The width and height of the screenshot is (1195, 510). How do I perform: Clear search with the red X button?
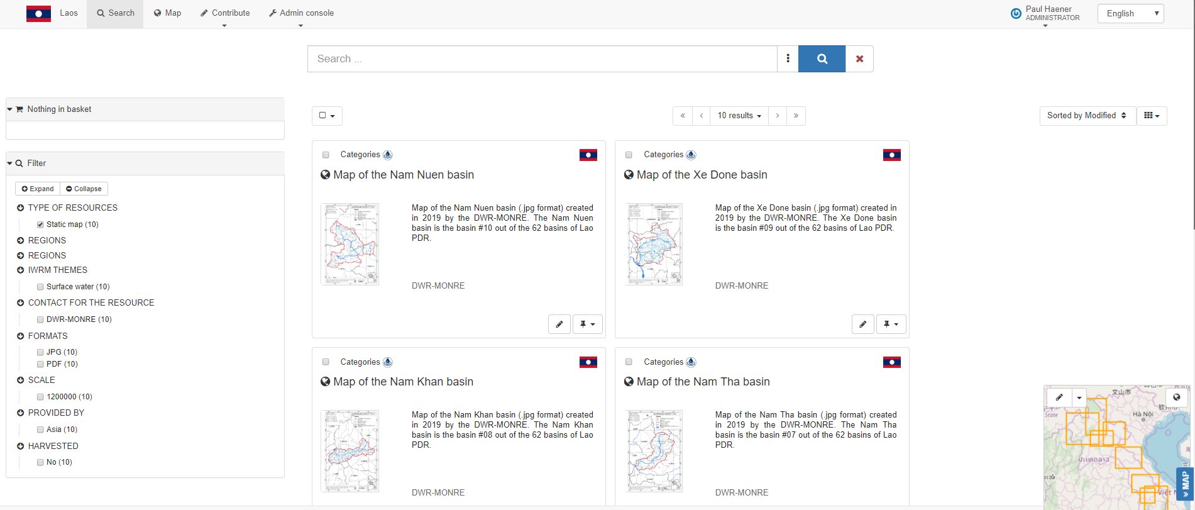click(859, 59)
